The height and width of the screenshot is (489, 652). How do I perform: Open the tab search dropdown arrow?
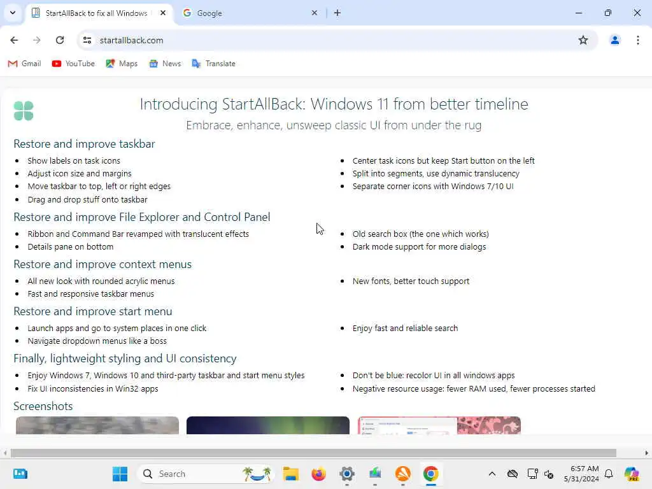coord(13,13)
